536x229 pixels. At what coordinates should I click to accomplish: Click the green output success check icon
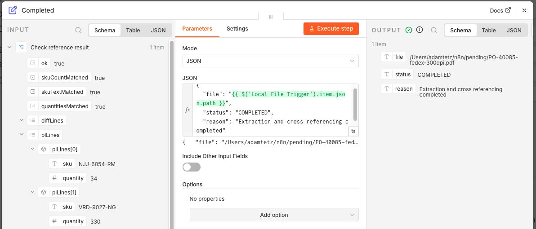[x=409, y=30]
